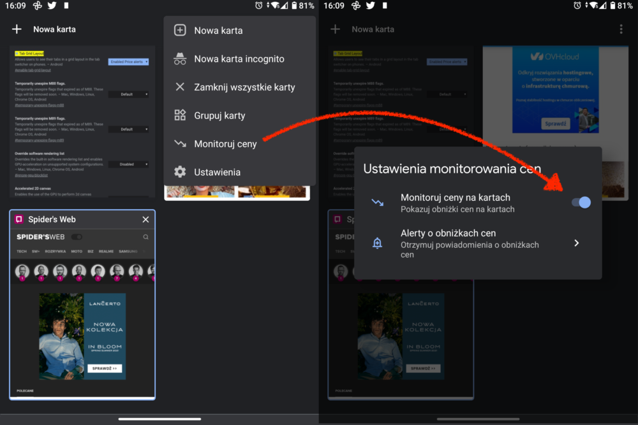Open the MOTO section on the left Spider's Web page
The image size is (638, 425).
(x=77, y=252)
